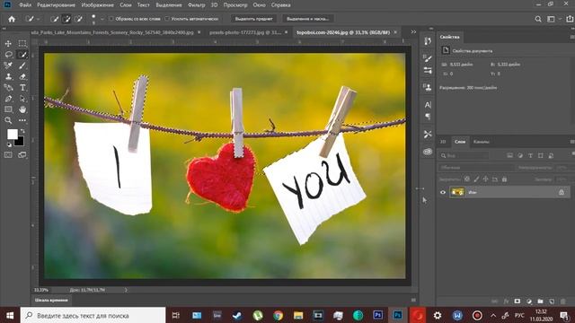Select the Quick Selection tool in toolbox

pyautogui.click(x=22, y=55)
